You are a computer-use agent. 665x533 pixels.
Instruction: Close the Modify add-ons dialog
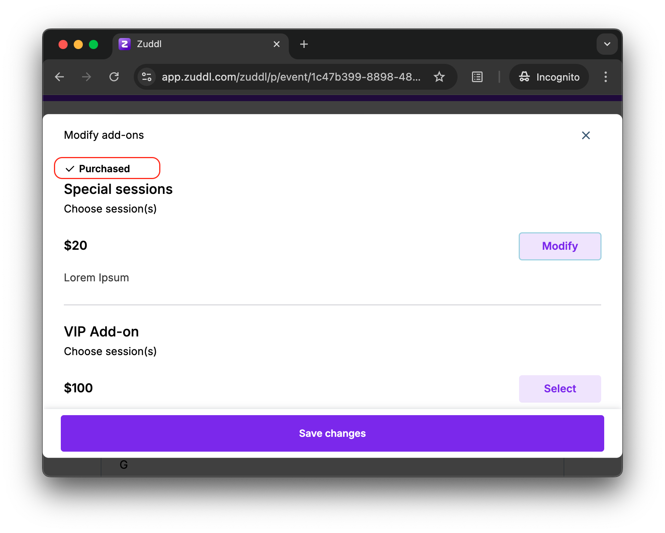click(x=586, y=135)
